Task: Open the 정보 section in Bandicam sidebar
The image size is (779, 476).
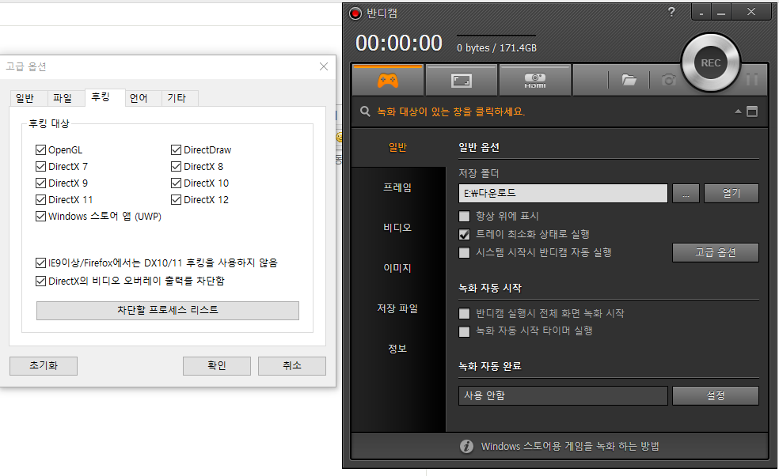Action: pyautogui.click(x=397, y=349)
